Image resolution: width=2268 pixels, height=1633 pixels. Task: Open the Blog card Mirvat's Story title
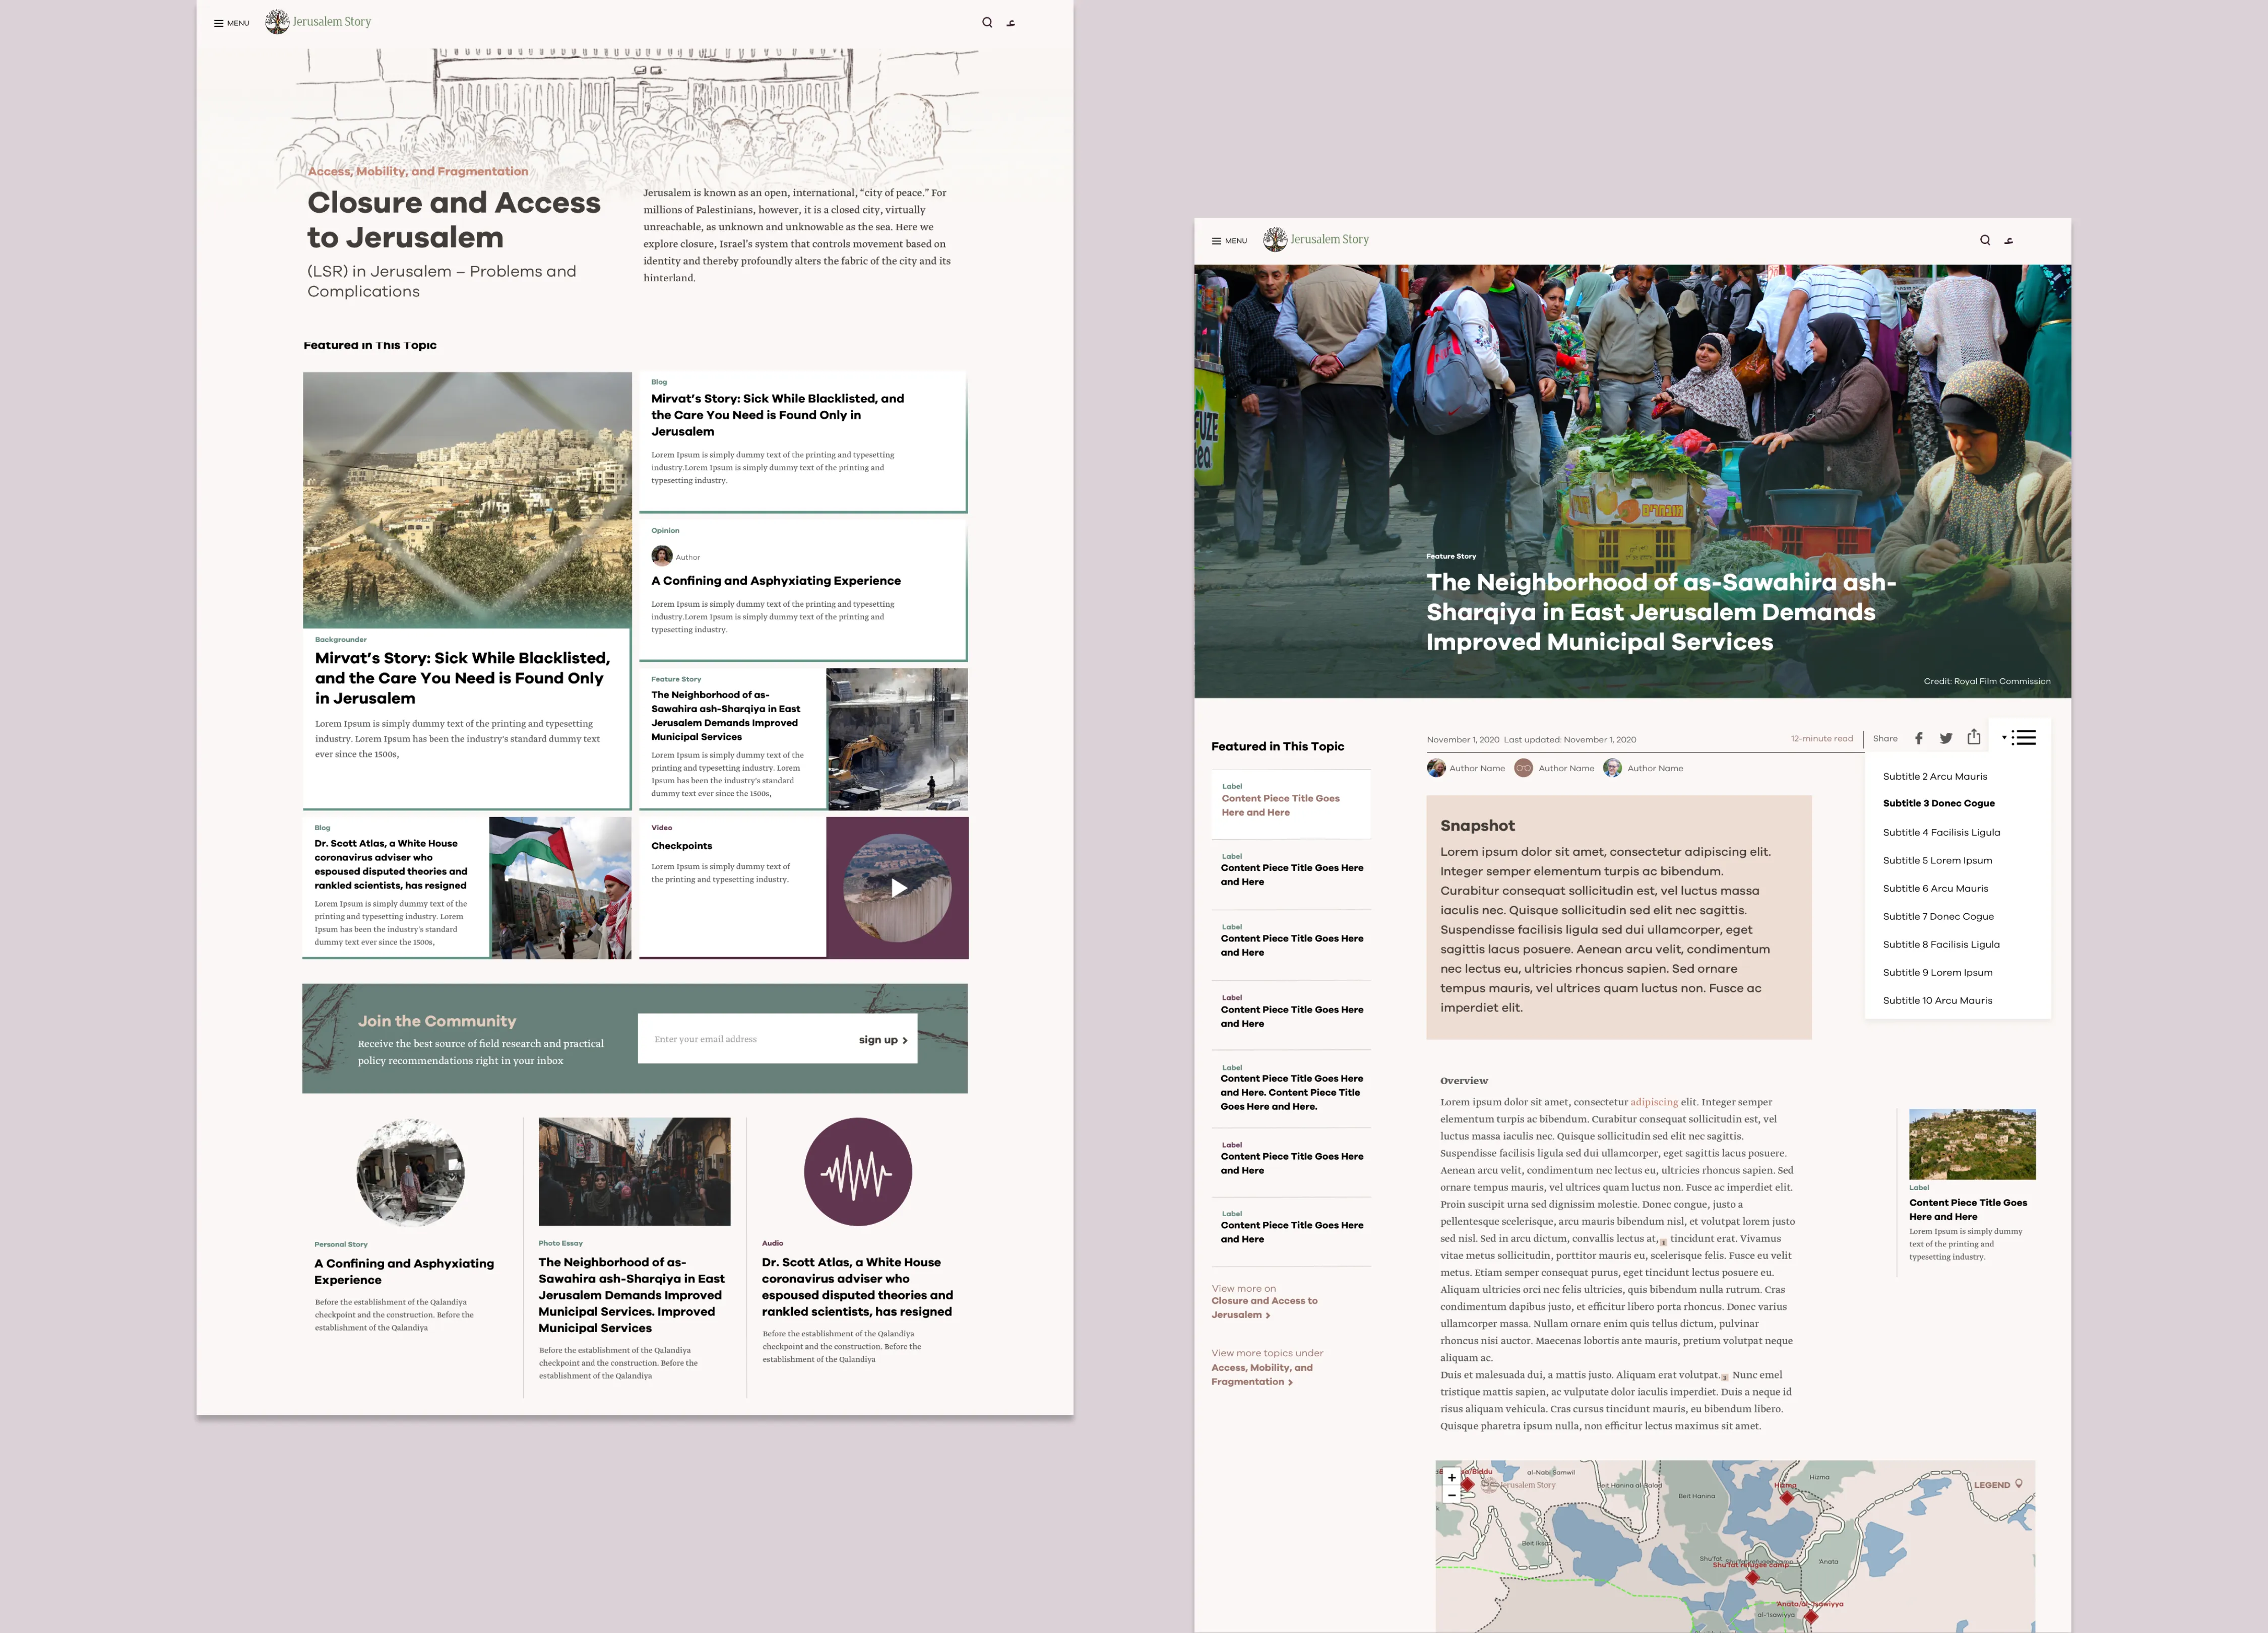(777, 415)
